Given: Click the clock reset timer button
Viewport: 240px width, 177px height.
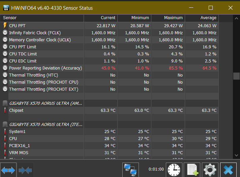Looking at the screenshot, I should [x=174, y=170].
